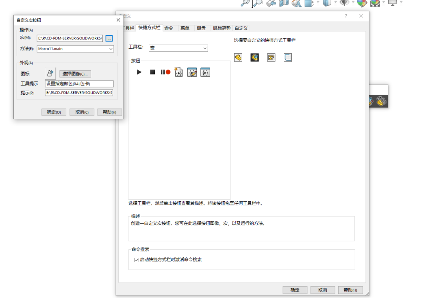Switch to the 键盘 tab
Screen dimensions: 439x298
click(x=201, y=28)
